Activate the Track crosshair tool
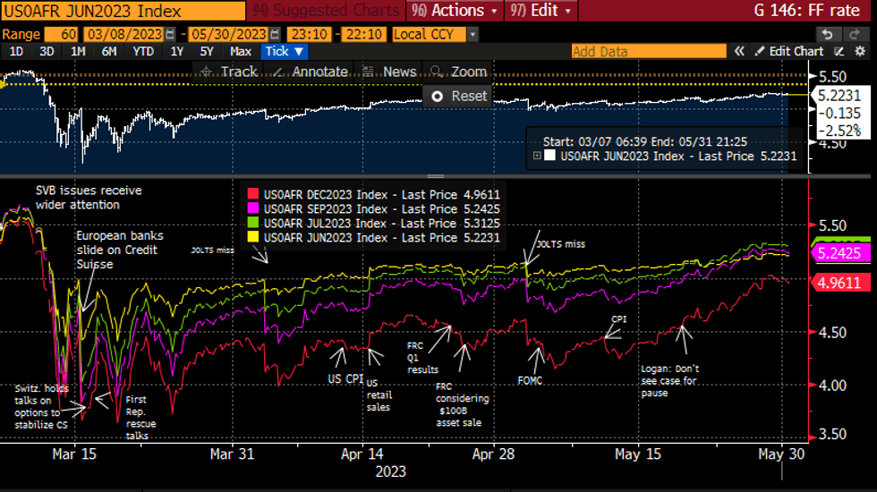Screen dimensions: 877x492 229,72
